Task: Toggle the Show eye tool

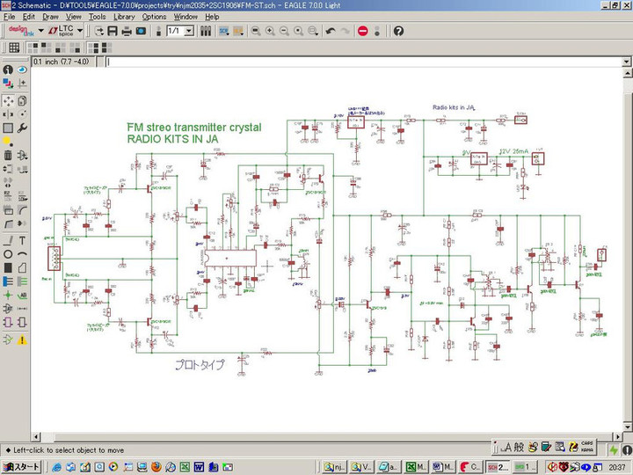Action: point(22,69)
